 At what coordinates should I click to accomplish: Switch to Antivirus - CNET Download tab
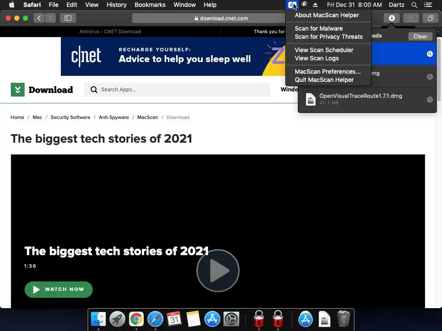[x=110, y=31]
